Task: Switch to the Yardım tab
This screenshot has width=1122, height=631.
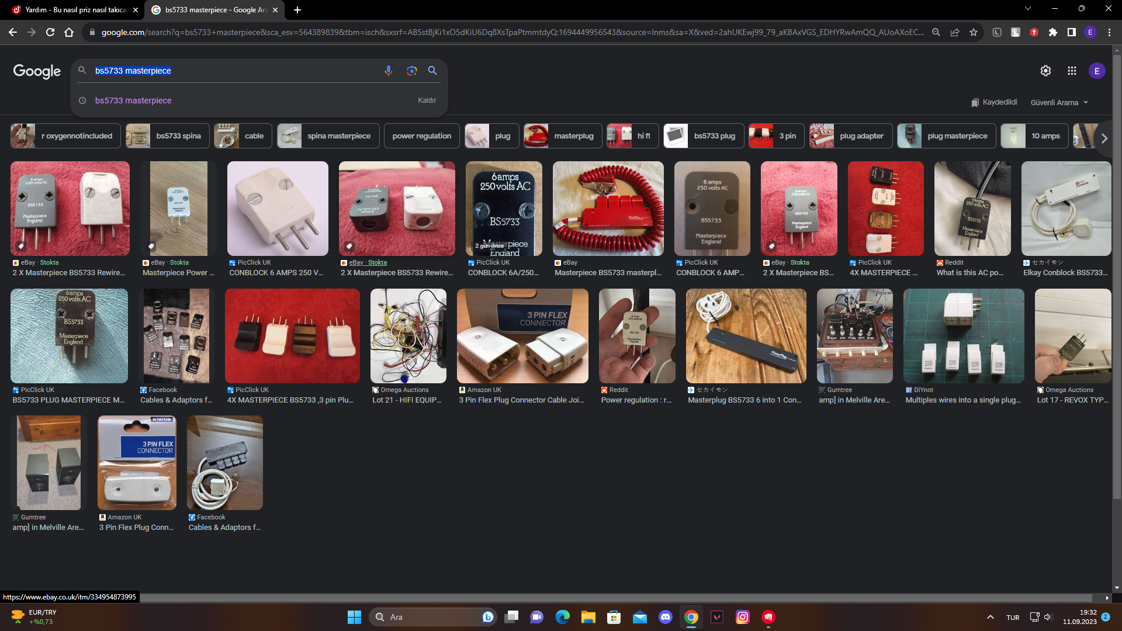Action: point(73,10)
